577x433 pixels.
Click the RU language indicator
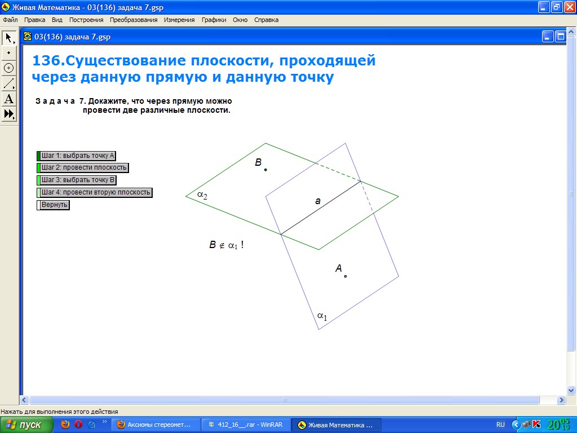(x=500, y=425)
